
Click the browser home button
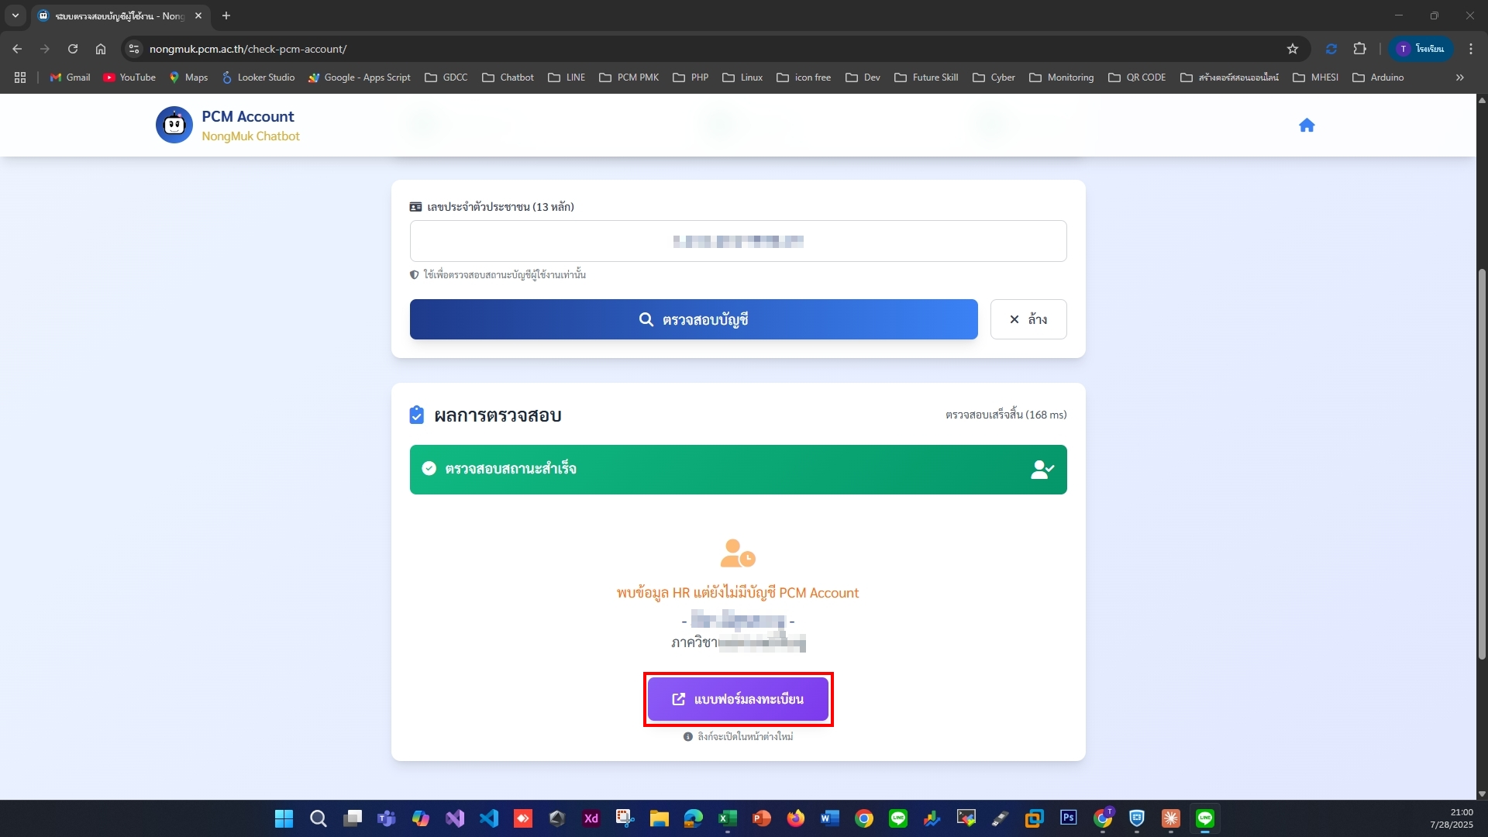click(101, 49)
